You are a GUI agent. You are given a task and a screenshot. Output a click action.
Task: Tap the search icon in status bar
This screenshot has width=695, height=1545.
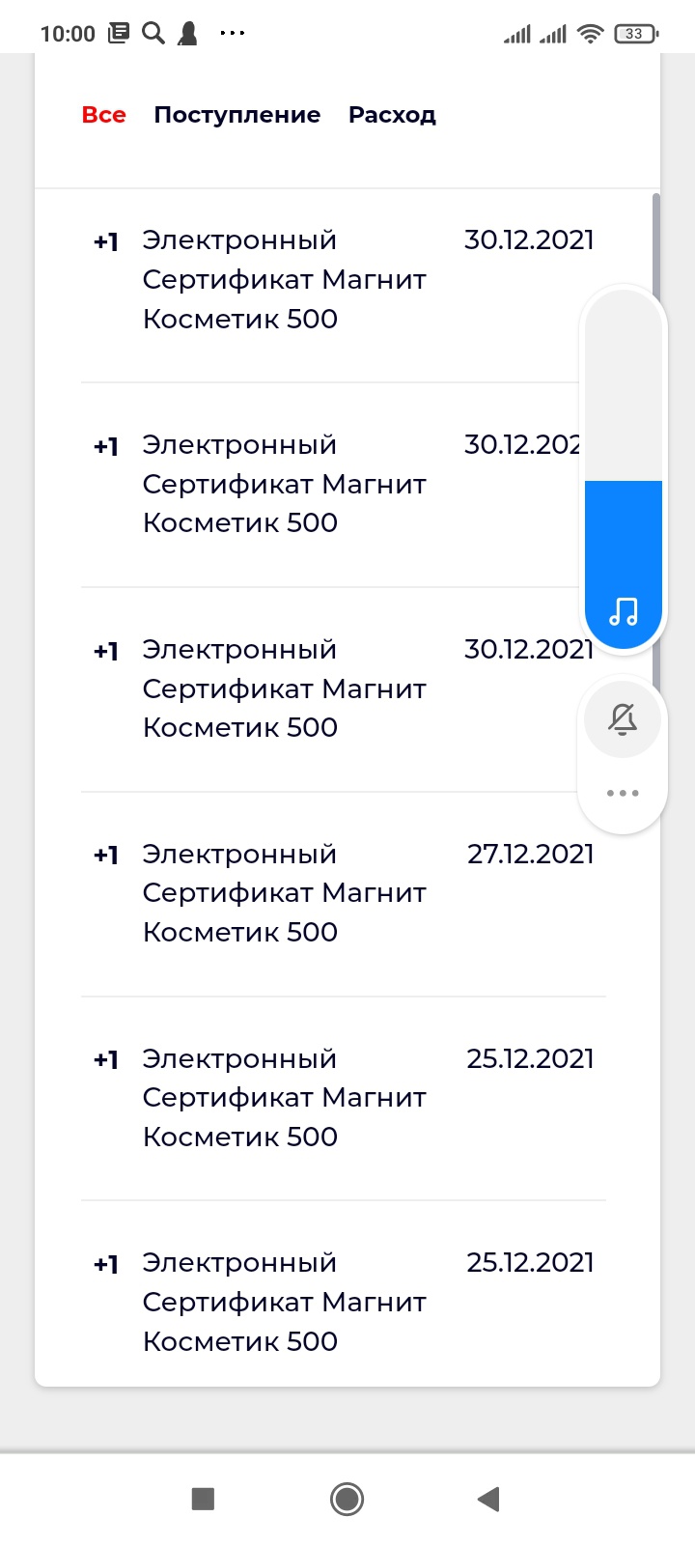153,34
